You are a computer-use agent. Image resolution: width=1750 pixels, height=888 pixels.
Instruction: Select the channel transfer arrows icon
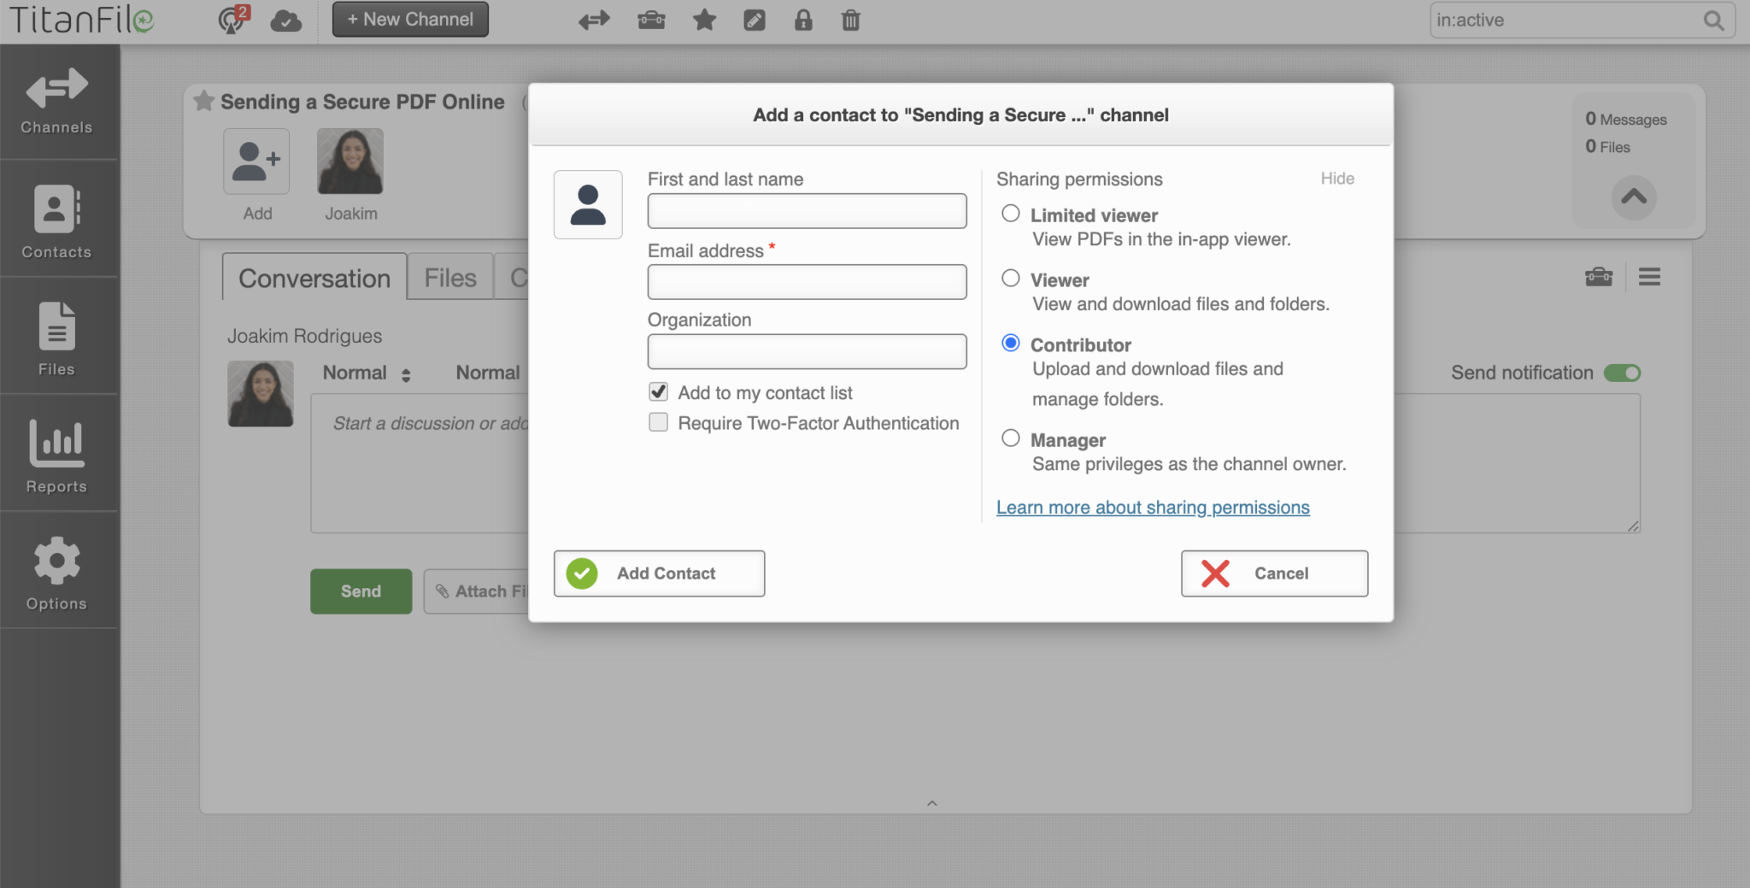(592, 20)
